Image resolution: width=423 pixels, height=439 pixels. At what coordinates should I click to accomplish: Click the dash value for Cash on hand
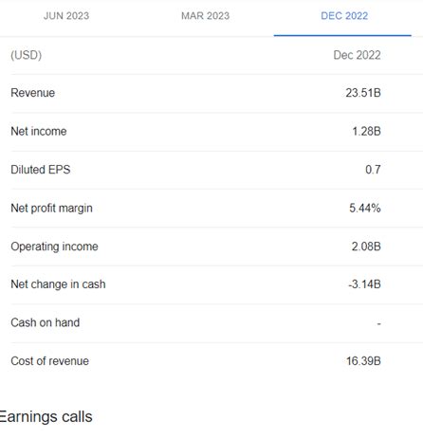[x=378, y=323]
